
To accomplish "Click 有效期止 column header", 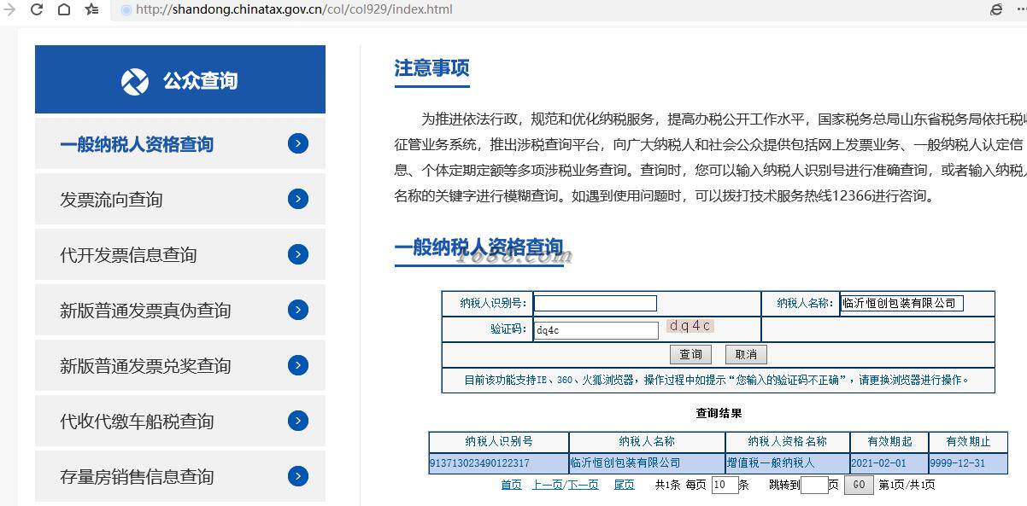I will [x=968, y=441].
